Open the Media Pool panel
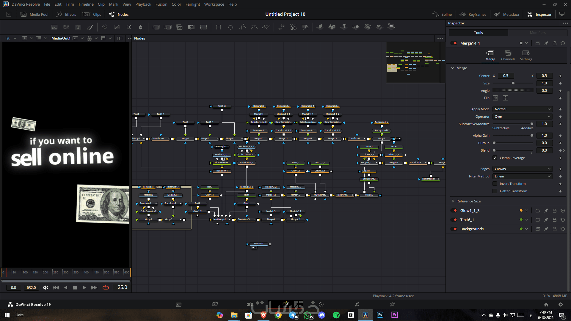Screen dimensions: 571x321 (x=34, y=14)
